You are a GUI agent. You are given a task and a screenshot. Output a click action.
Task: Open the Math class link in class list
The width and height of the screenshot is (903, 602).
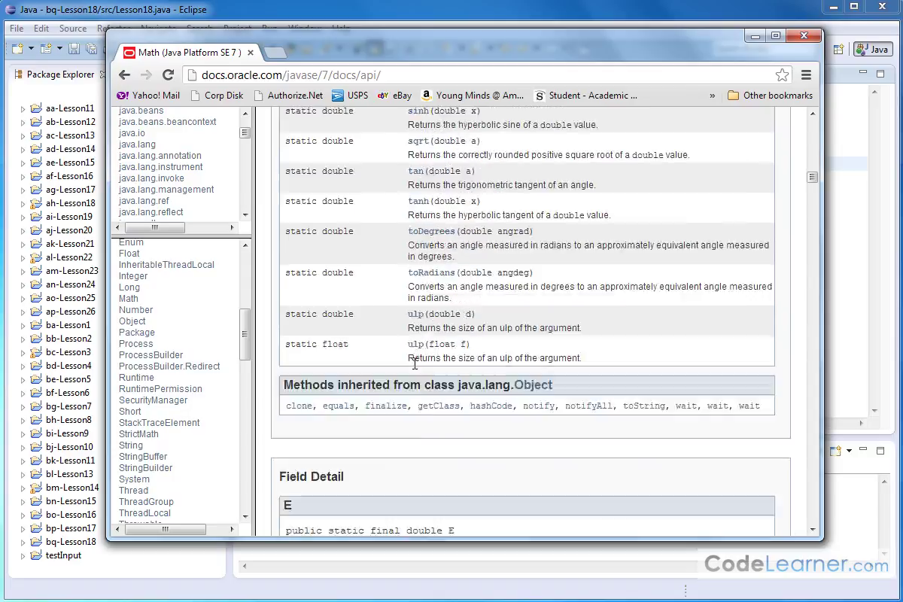click(129, 299)
